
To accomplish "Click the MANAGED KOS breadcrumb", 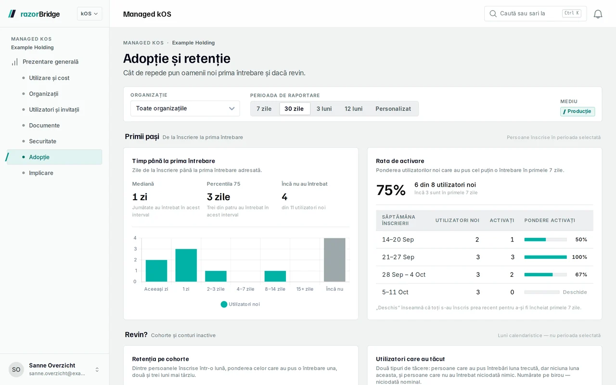I will click(143, 43).
